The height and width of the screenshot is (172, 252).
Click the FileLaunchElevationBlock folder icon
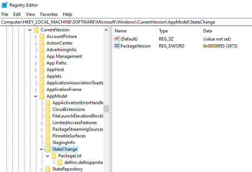click(48, 116)
